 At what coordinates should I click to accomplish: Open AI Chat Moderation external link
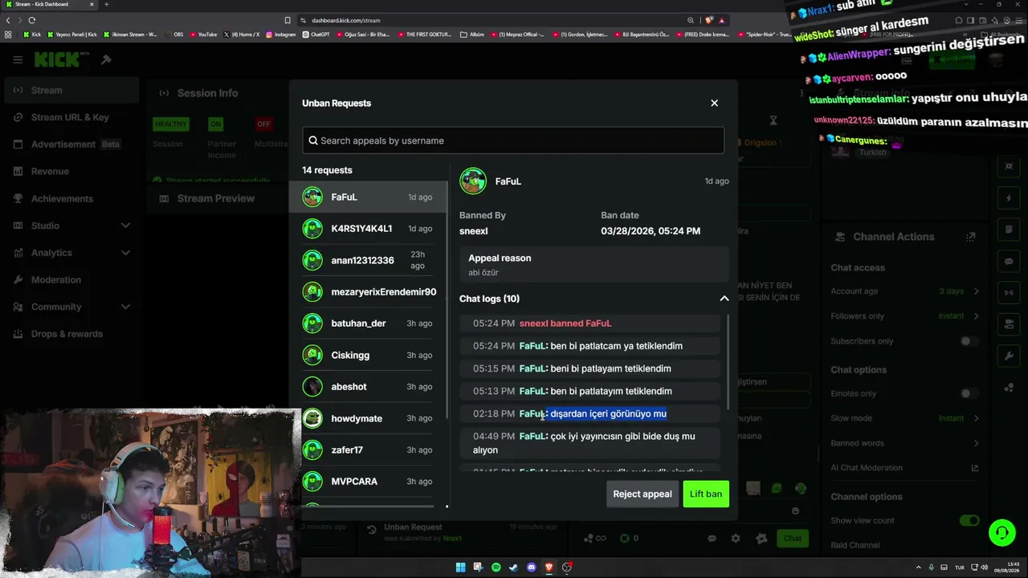coord(975,468)
